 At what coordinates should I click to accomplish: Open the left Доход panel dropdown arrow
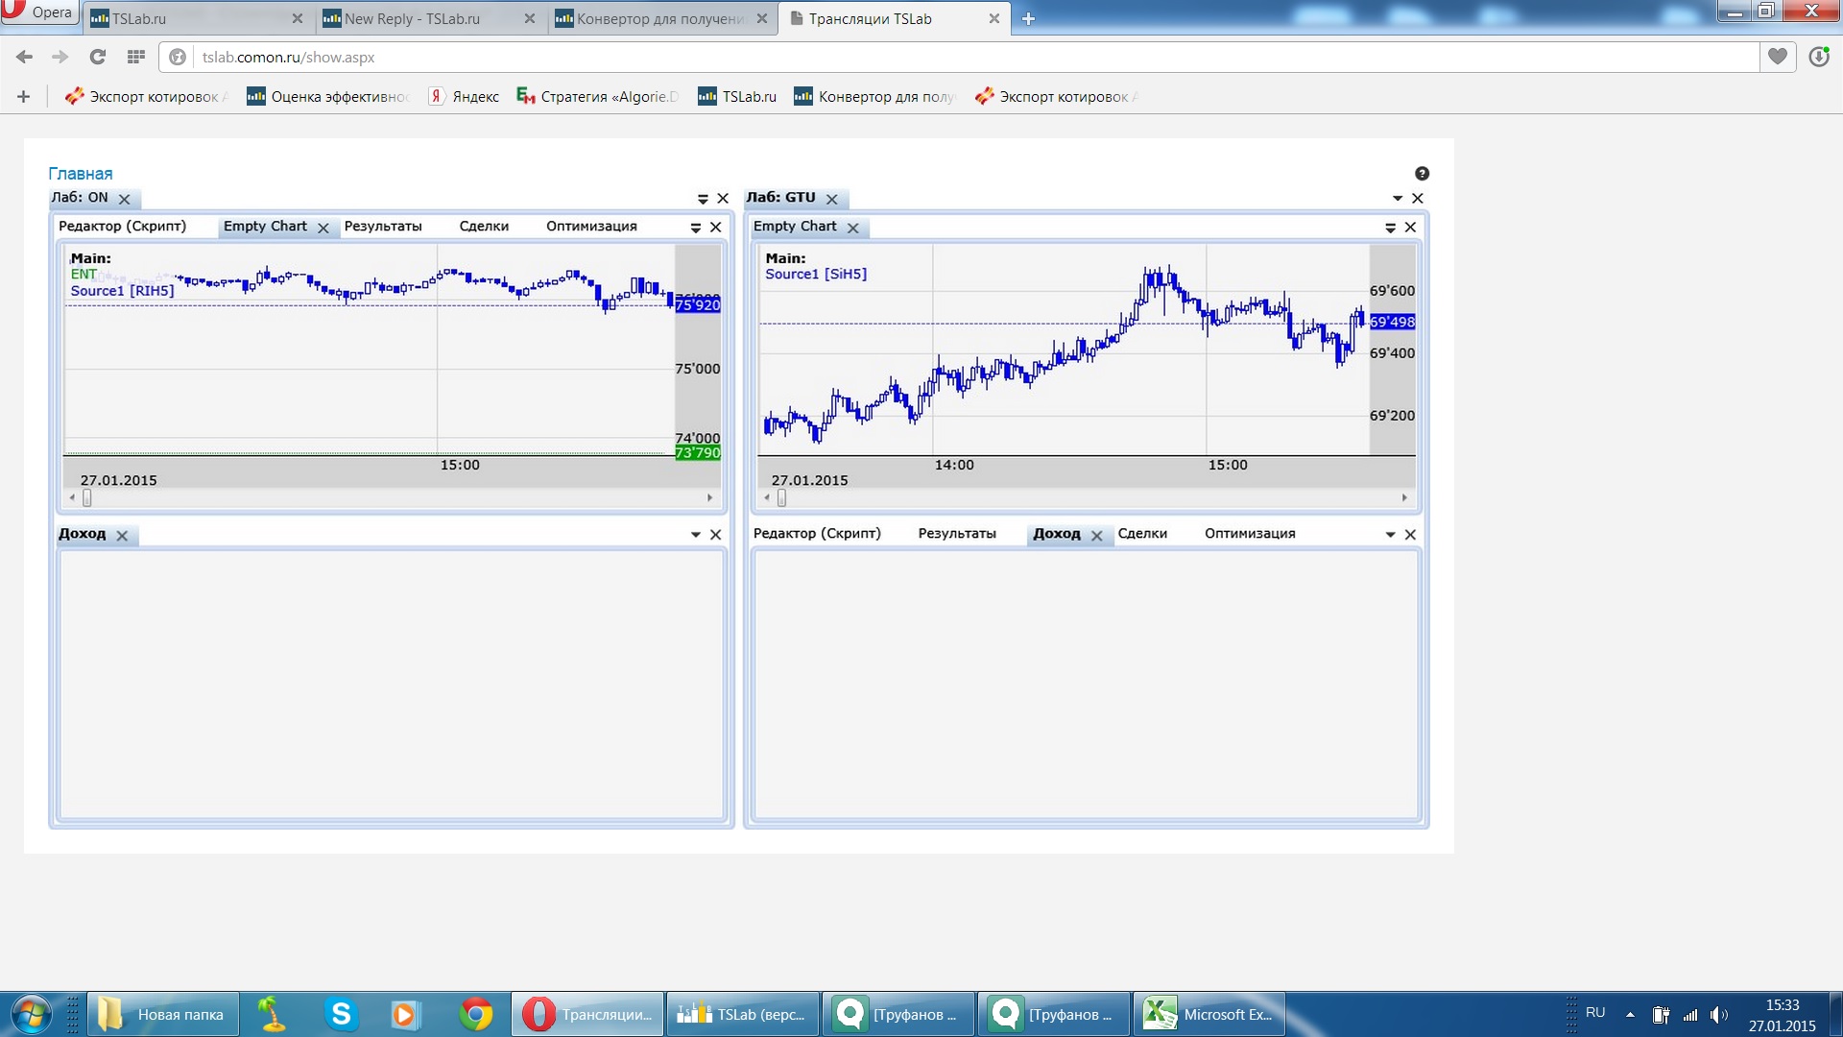695,535
